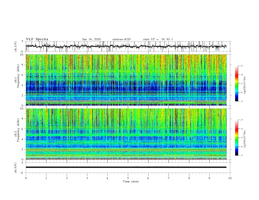Click the "station=ATH" label
The height and width of the screenshot is (200, 259).
[121, 39]
